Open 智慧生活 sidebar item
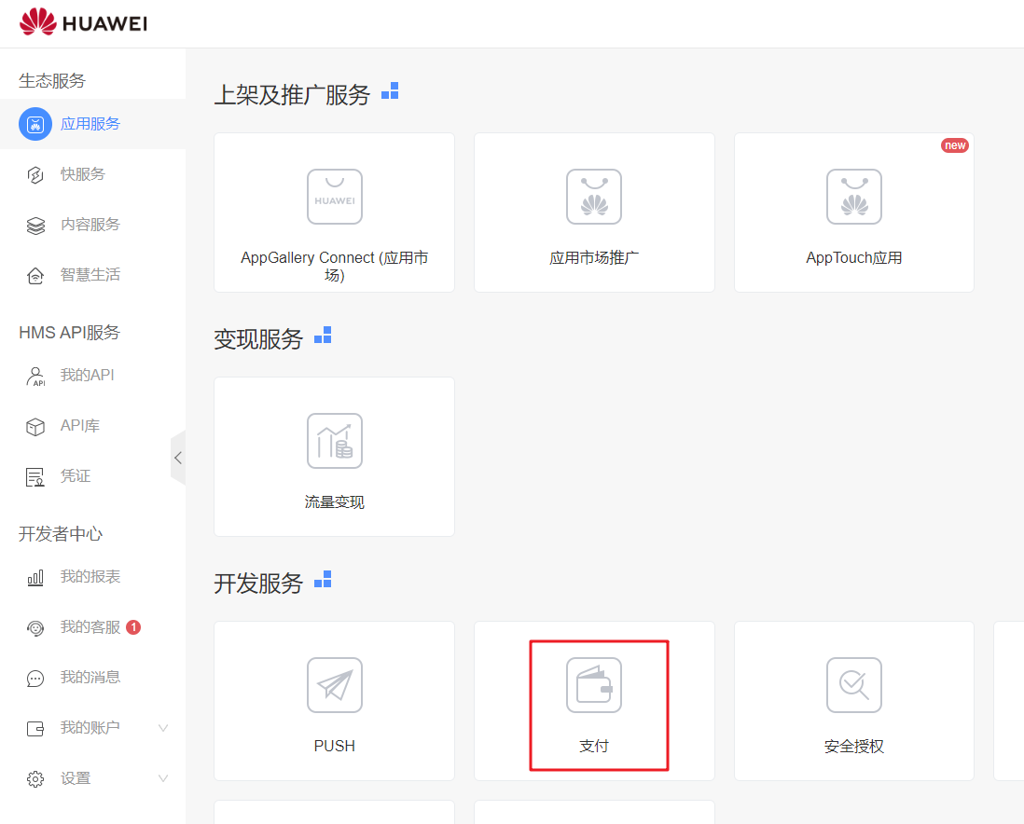 pyautogui.click(x=90, y=275)
